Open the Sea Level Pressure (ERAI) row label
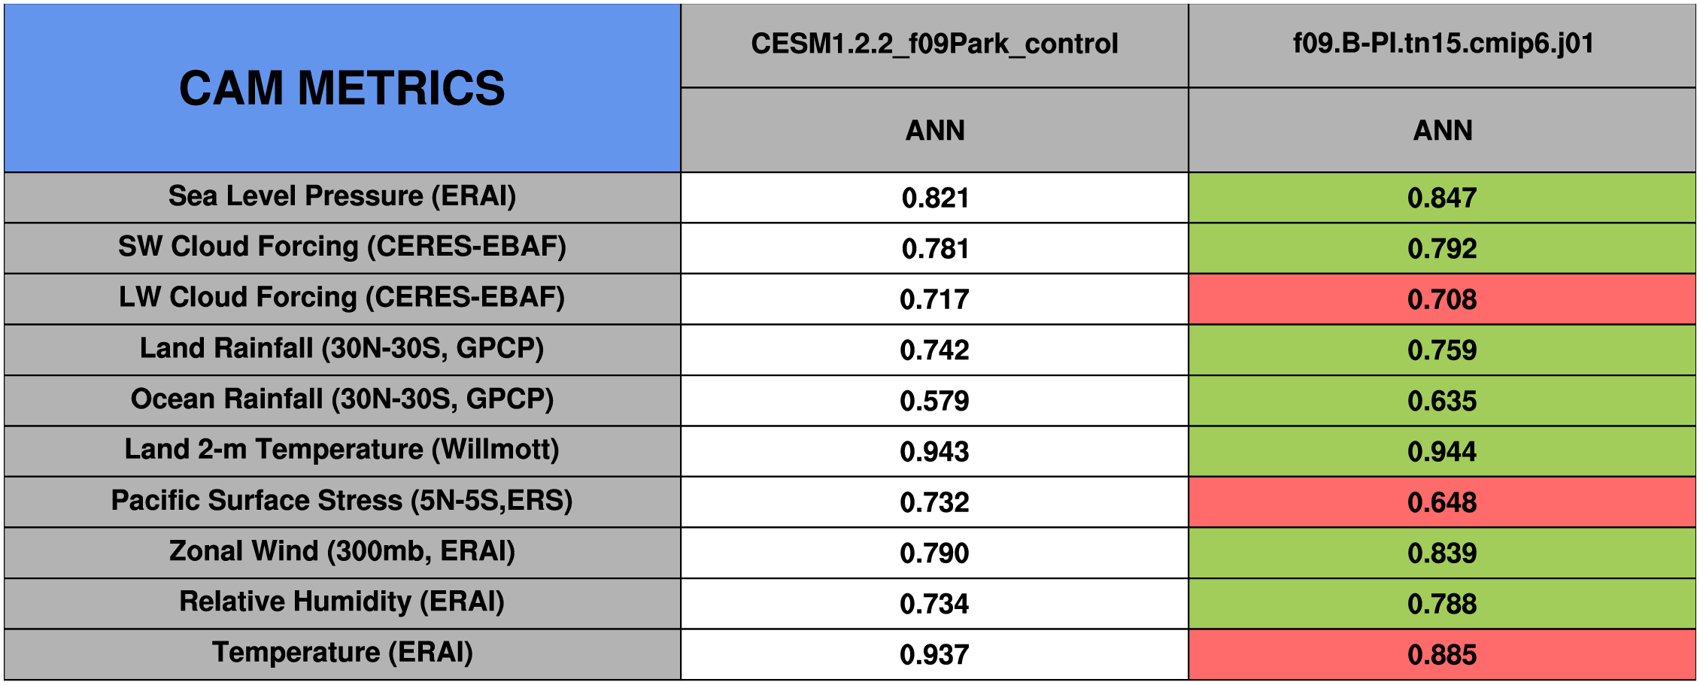Image resolution: width=1700 pixels, height=685 pixels. tap(342, 196)
